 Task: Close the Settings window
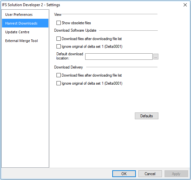[x=185, y=5]
